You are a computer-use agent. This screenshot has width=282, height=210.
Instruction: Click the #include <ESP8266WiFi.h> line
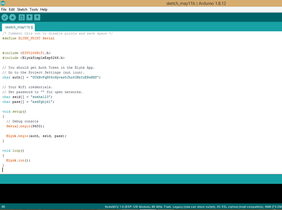coord(26,53)
